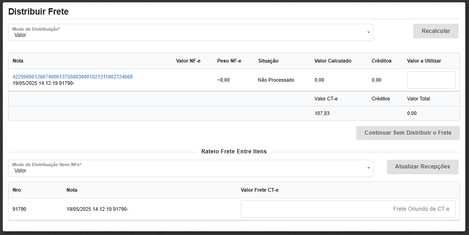Focus the Valor a Utilizar input box

(x=431, y=80)
